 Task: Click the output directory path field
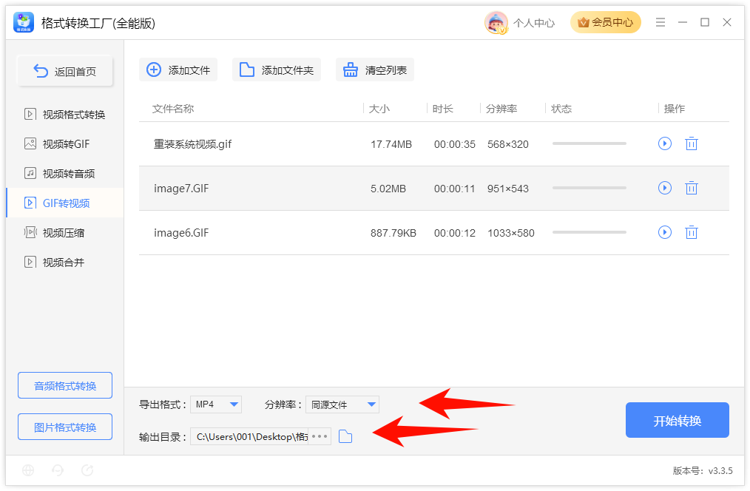(250, 436)
